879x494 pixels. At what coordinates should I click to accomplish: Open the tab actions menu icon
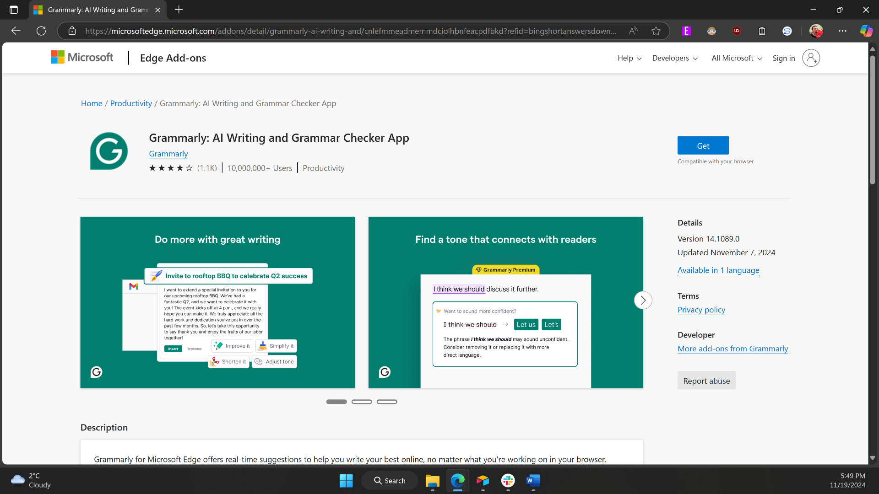14,10
